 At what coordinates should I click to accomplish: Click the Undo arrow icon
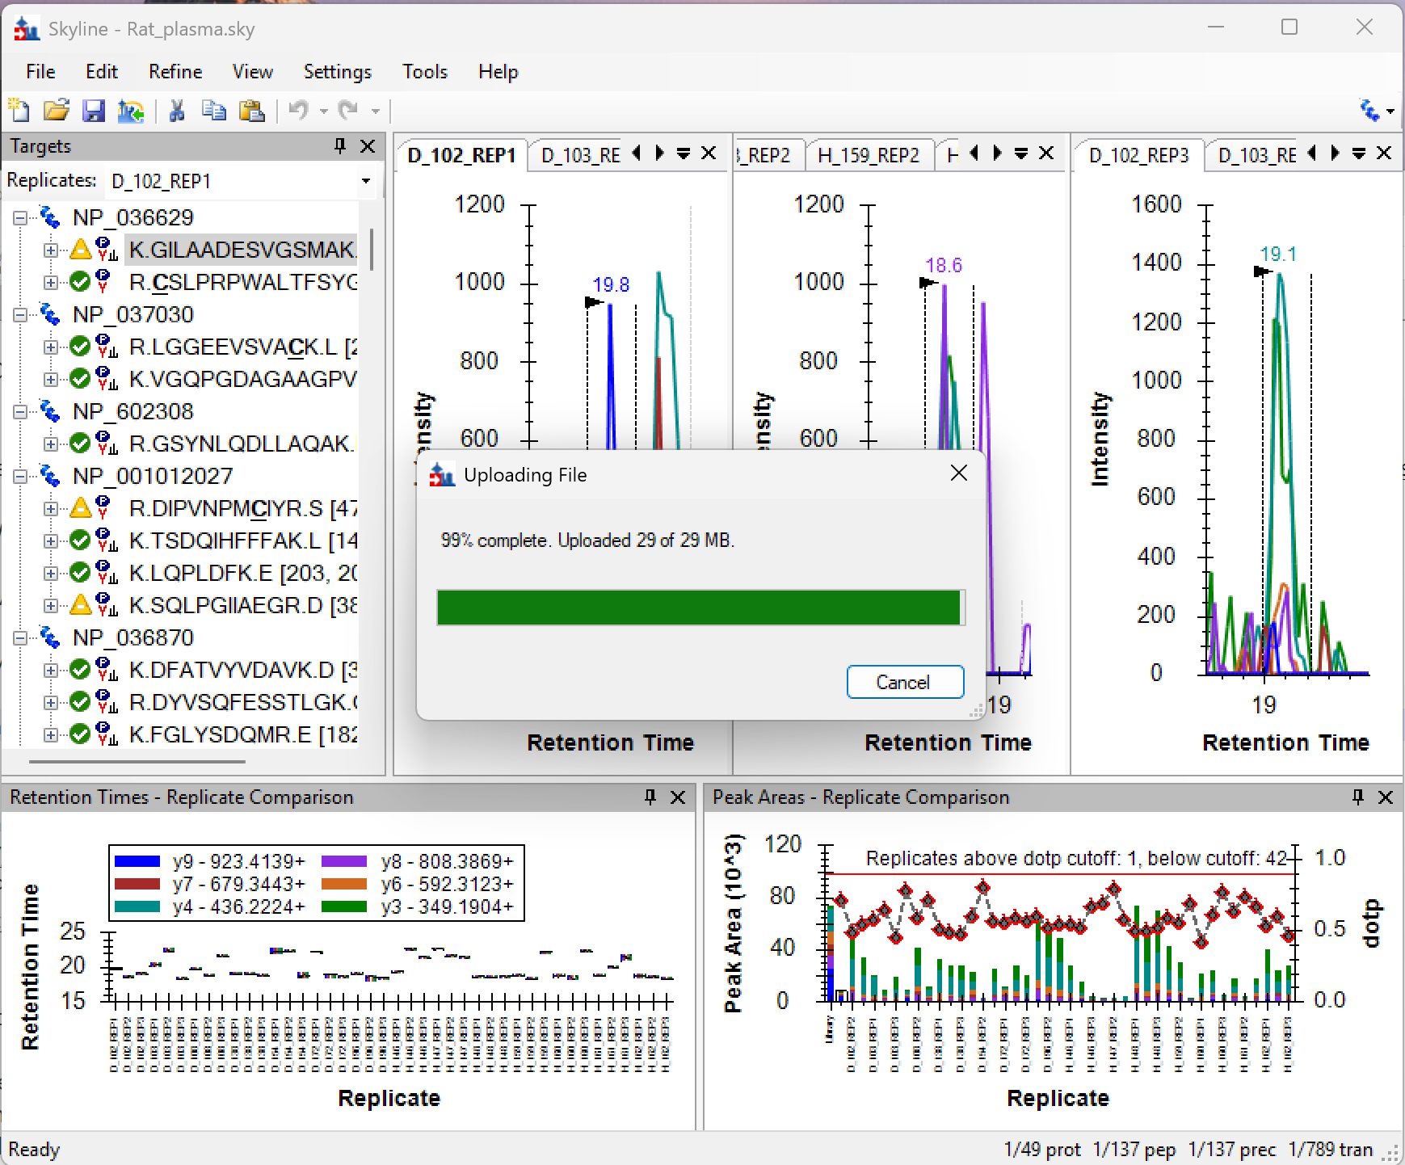click(299, 110)
